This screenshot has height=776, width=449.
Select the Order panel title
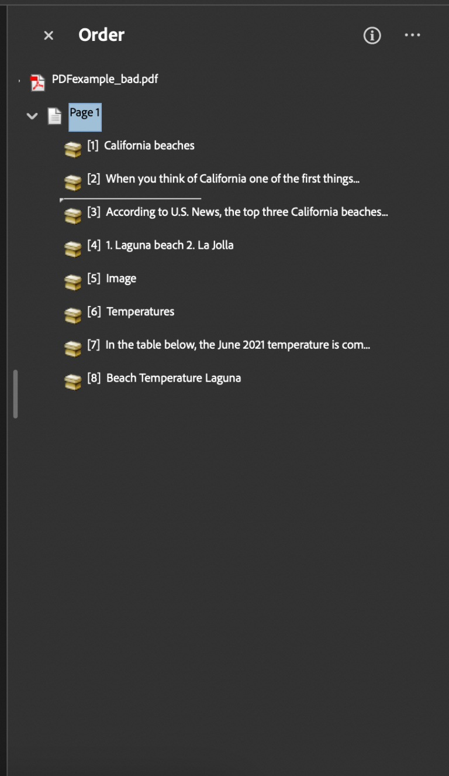101,35
